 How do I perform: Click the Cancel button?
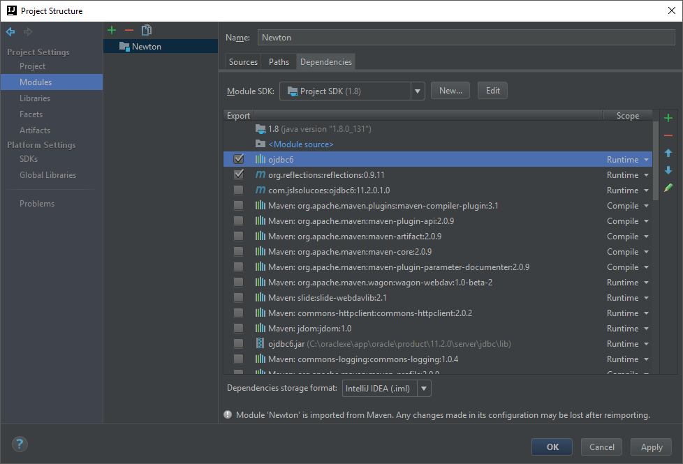(601, 447)
